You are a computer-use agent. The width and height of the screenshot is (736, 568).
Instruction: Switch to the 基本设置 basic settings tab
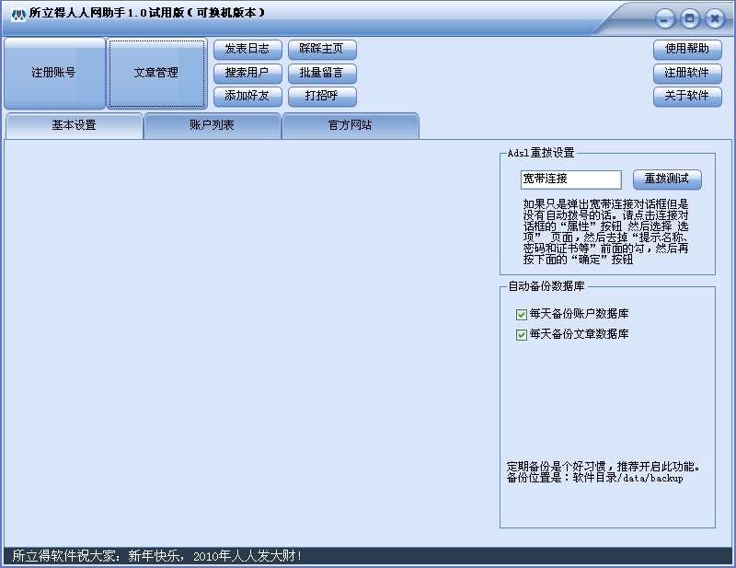click(74, 125)
